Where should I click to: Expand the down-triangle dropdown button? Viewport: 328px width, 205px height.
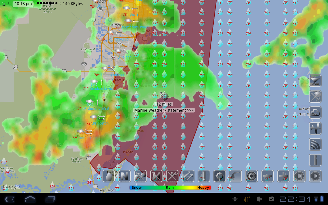point(315,81)
